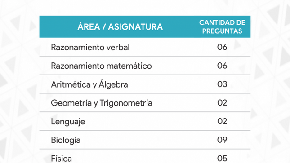290x163 pixels.
Task: Click the word PREGUNTAS in the header
Action: click(x=222, y=31)
